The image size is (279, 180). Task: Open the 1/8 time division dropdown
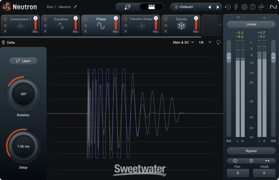point(205,42)
